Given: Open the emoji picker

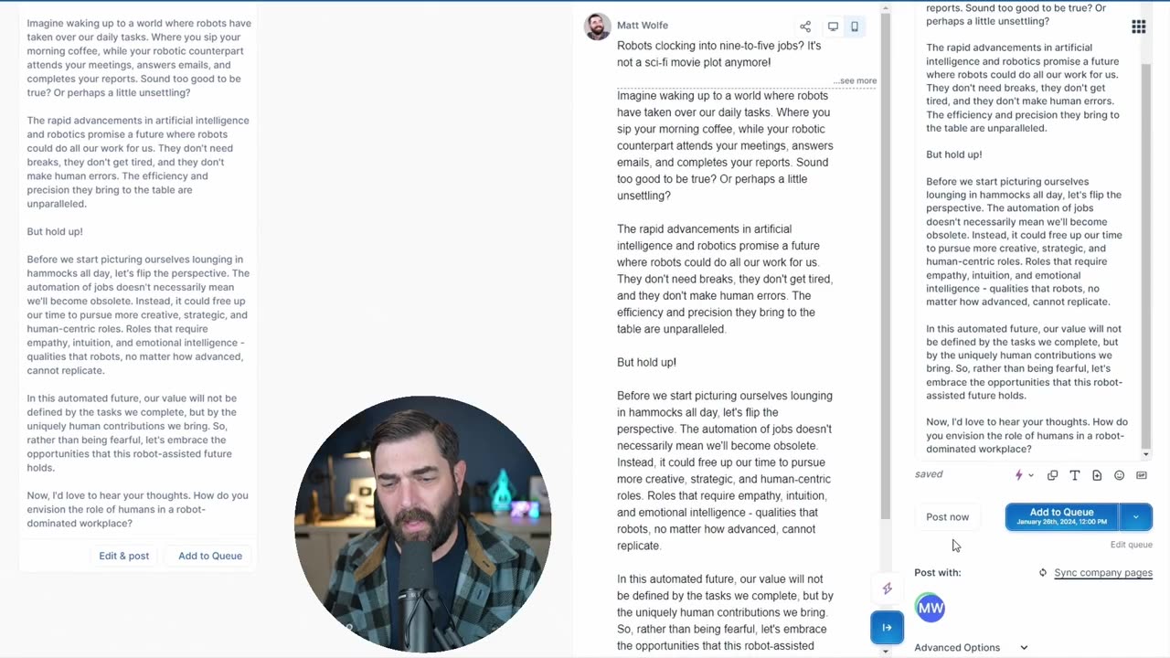Looking at the screenshot, I should [1119, 475].
